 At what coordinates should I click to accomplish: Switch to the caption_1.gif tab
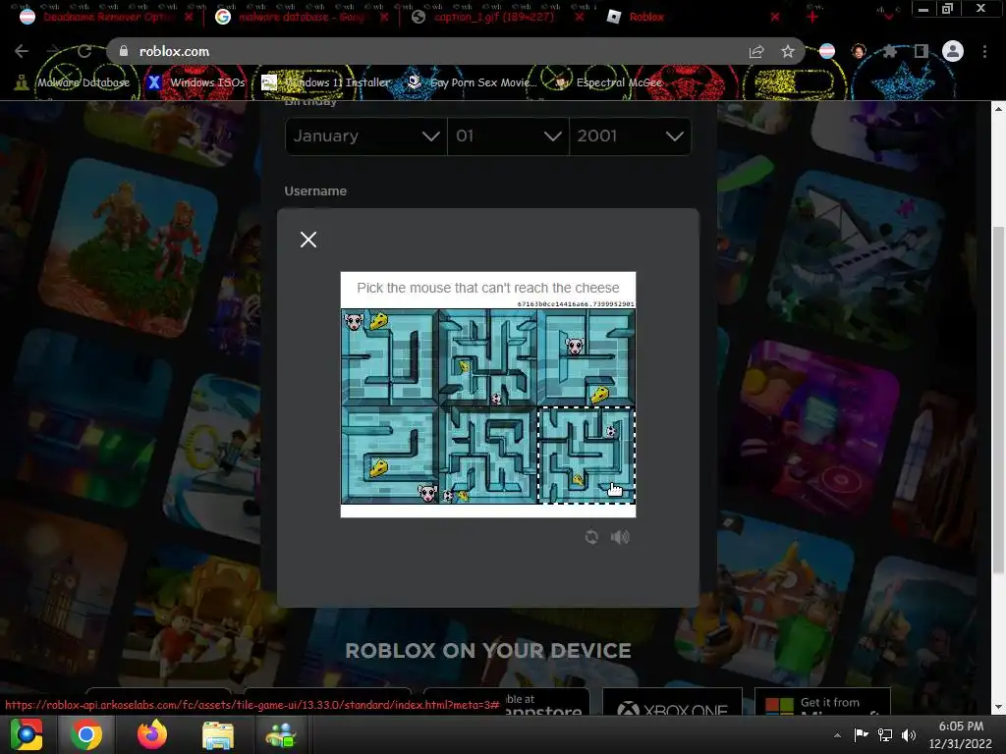[x=494, y=17]
